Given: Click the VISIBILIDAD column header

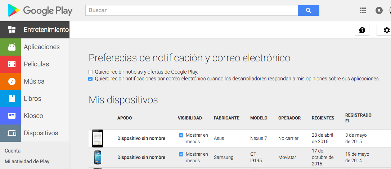Looking at the screenshot, I should [190, 118].
